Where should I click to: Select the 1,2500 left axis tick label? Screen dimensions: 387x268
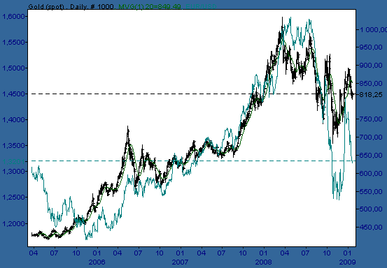pos(13,198)
